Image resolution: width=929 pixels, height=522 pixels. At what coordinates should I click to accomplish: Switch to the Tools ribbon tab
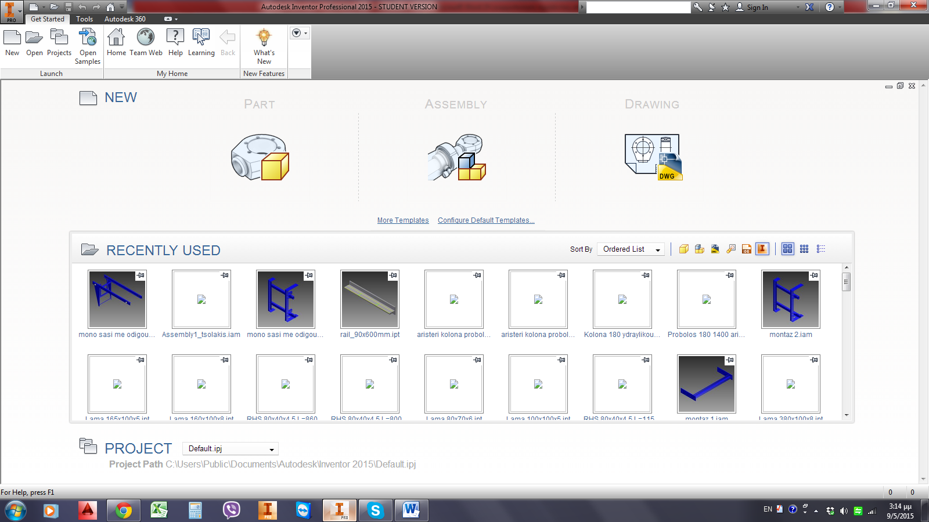point(85,19)
